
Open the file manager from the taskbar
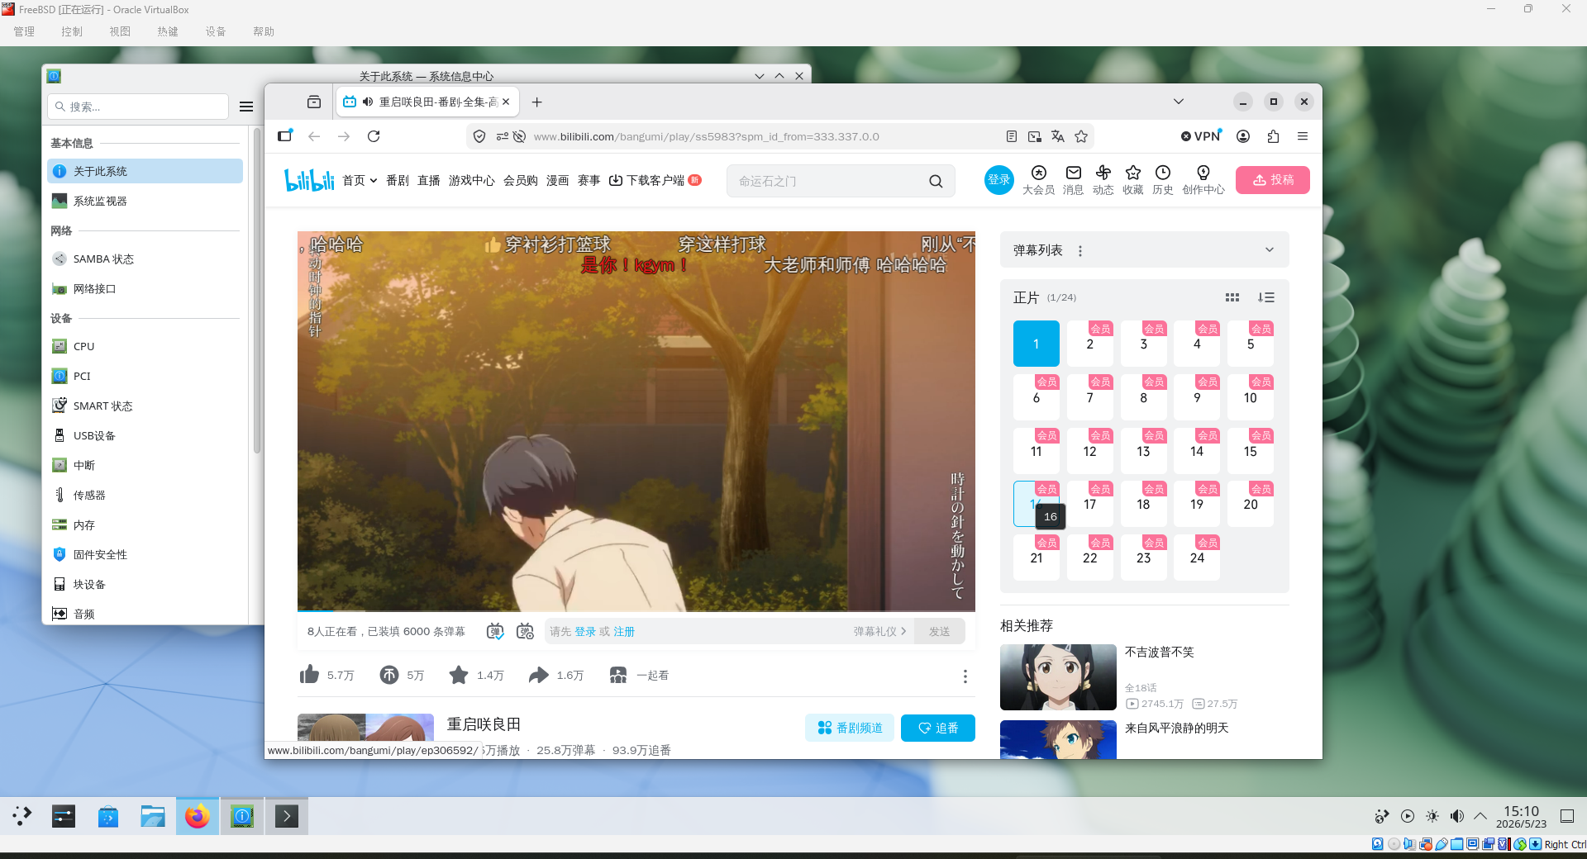[x=153, y=817]
